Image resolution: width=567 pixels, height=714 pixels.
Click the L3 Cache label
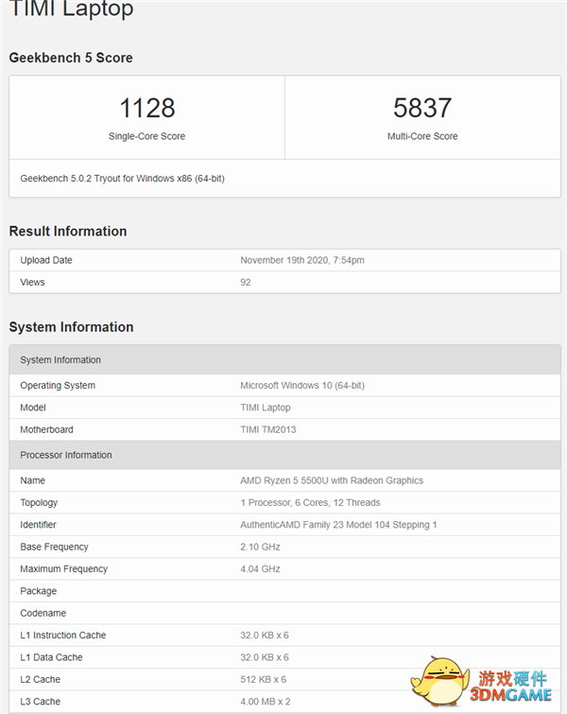coord(40,702)
